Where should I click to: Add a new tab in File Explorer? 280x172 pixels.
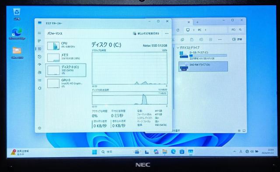pos(197,22)
